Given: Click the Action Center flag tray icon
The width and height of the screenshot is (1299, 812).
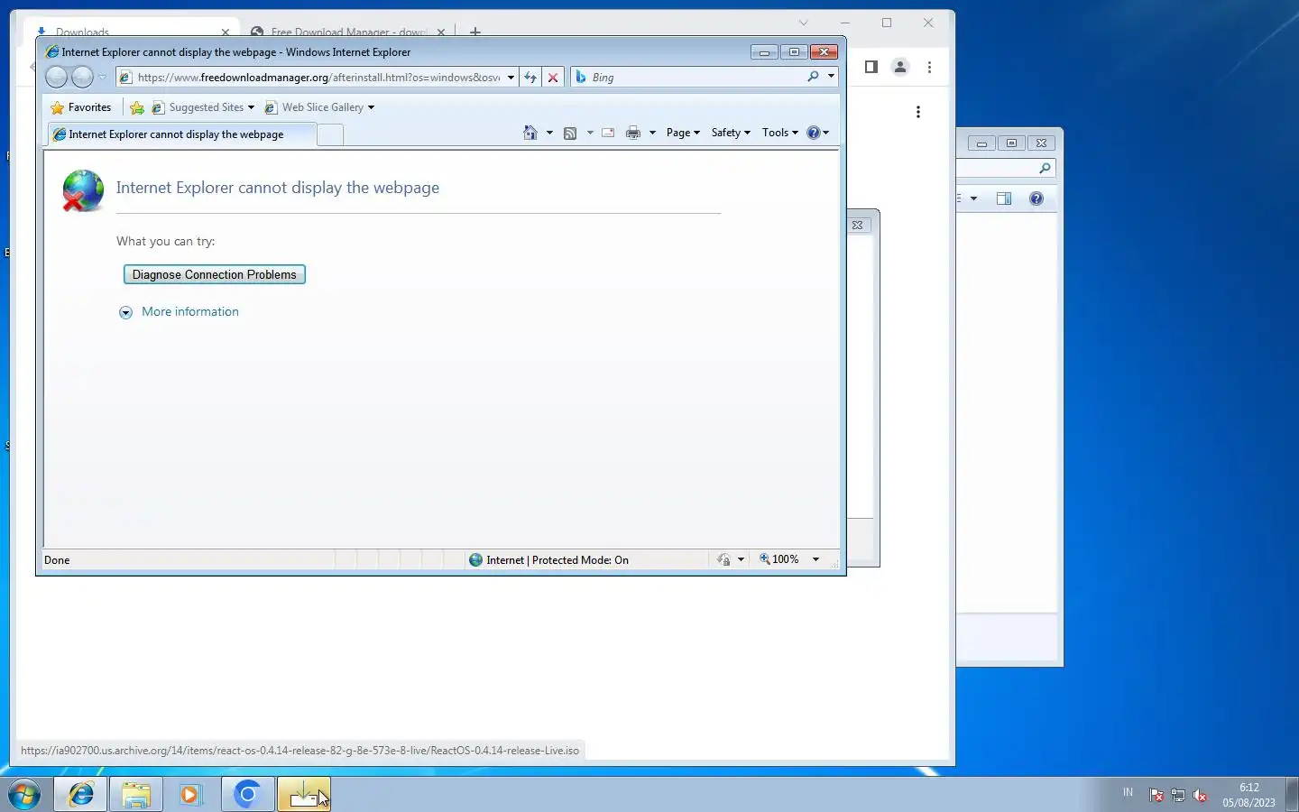Looking at the screenshot, I should coord(1156,795).
